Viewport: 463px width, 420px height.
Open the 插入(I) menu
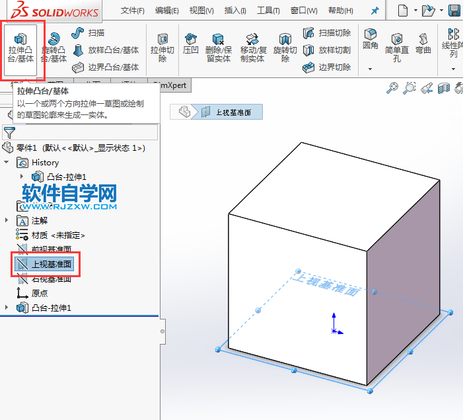click(235, 11)
